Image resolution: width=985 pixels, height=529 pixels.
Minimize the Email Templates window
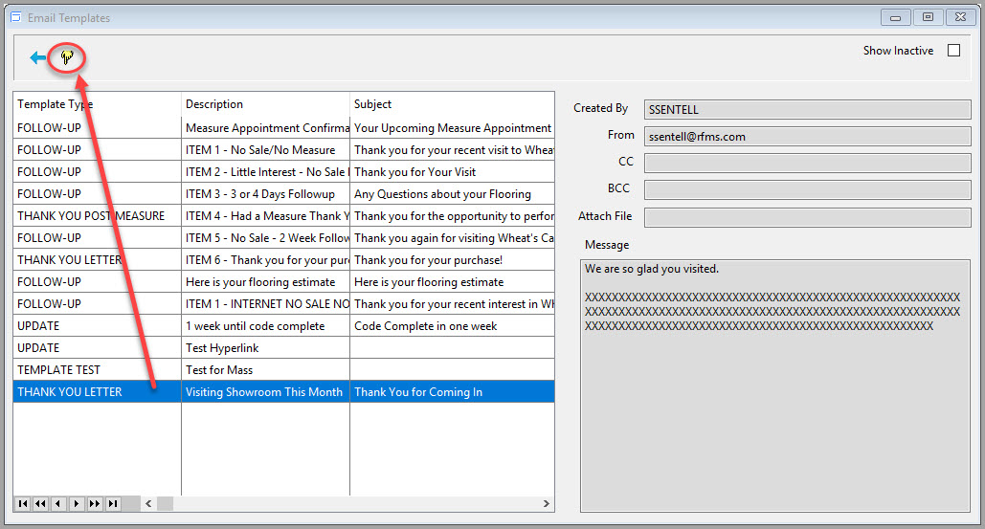coord(896,17)
